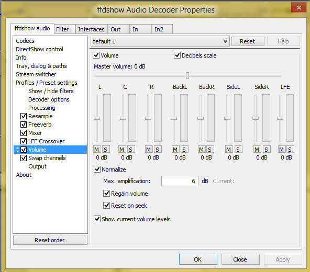Click the L channel volume slider thumb
The height and width of the screenshot is (272, 310).
97,118
